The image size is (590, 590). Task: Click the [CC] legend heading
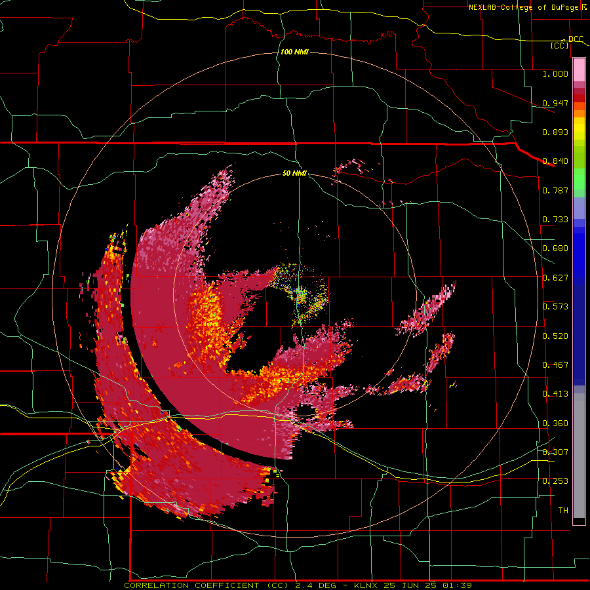tap(560, 45)
